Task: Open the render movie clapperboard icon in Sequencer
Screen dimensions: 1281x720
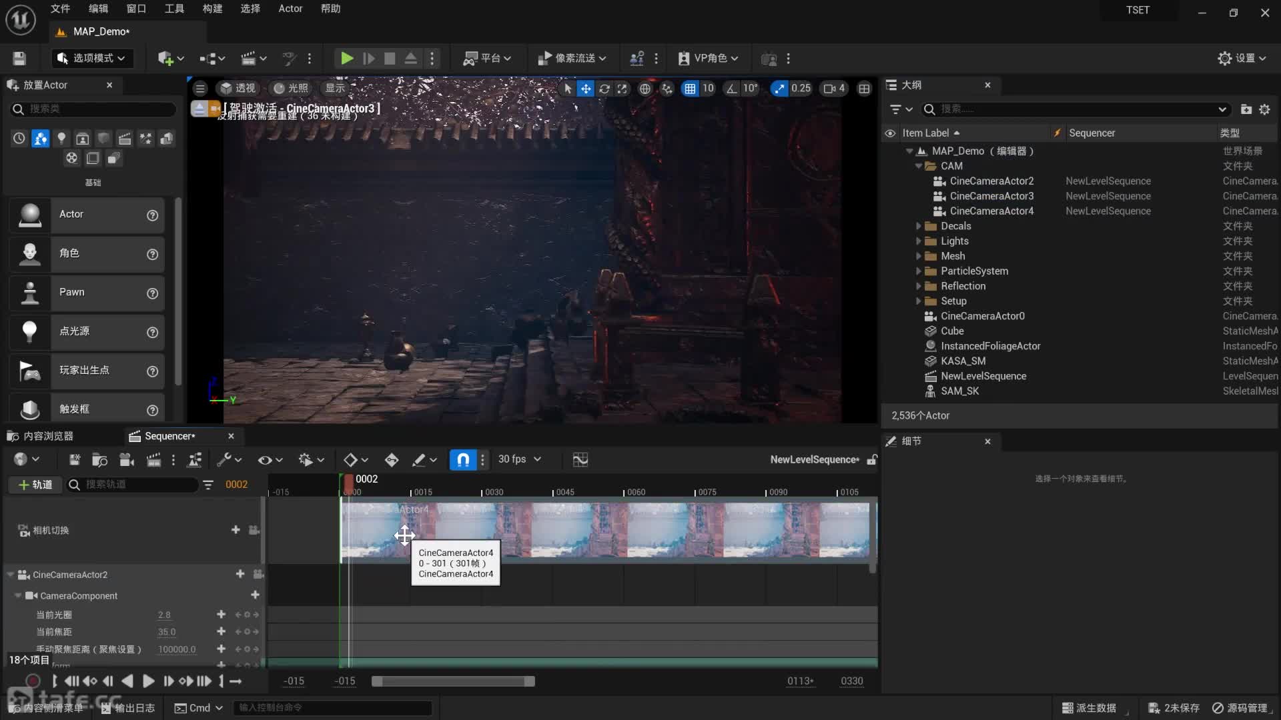Action: point(153,459)
